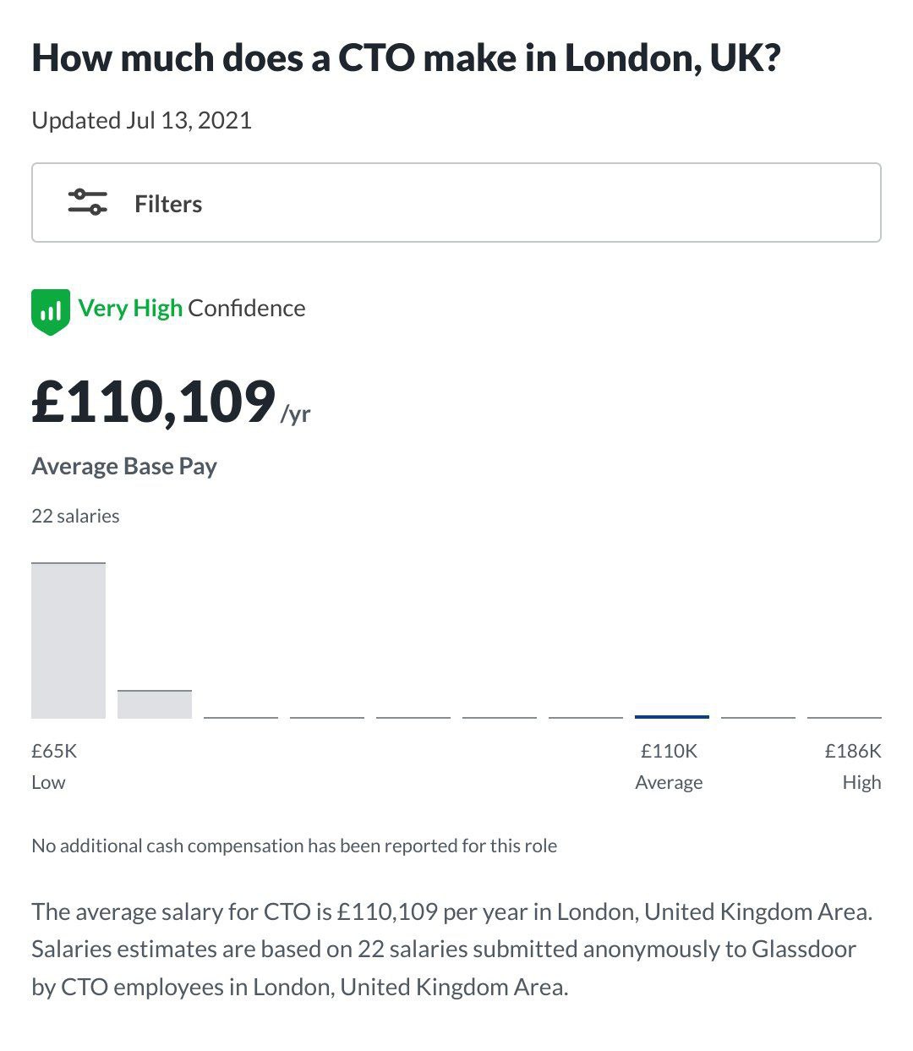Click the histogram bar right of average
Viewport: 913px width, 1051px height.
click(758, 717)
